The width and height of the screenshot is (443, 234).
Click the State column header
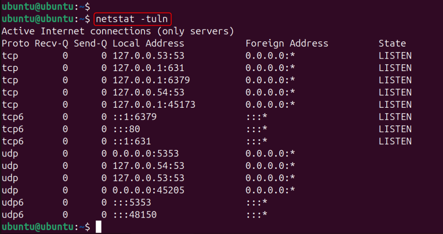[392, 43]
